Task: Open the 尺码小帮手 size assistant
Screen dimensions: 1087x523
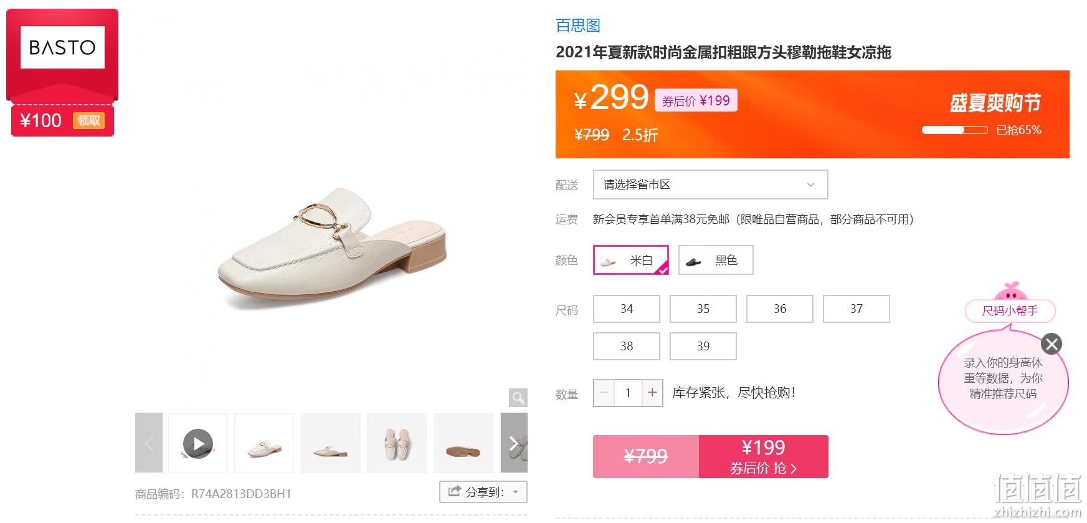Action: point(1010,310)
